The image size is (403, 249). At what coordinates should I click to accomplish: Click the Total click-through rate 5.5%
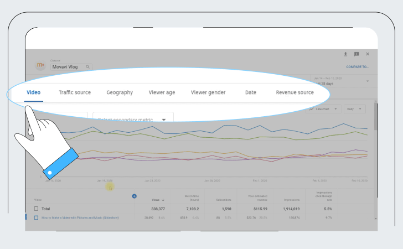[328, 209]
